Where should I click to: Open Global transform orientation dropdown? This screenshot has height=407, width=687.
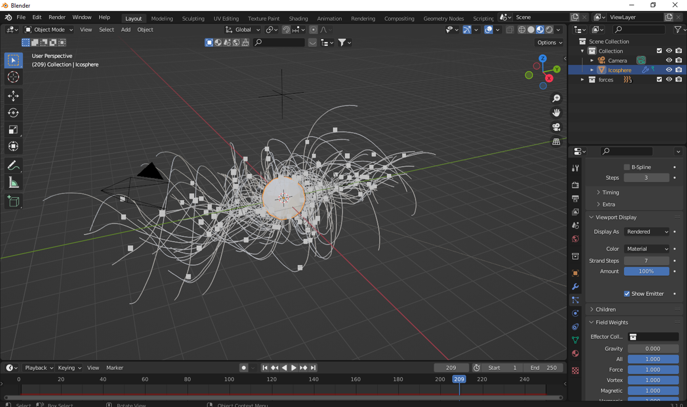click(x=243, y=29)
